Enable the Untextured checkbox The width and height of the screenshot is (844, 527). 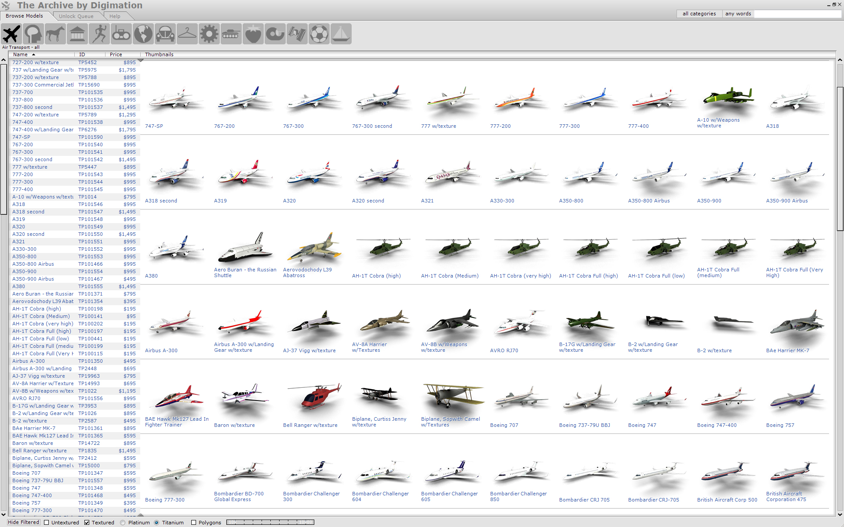tap(47, 523)
